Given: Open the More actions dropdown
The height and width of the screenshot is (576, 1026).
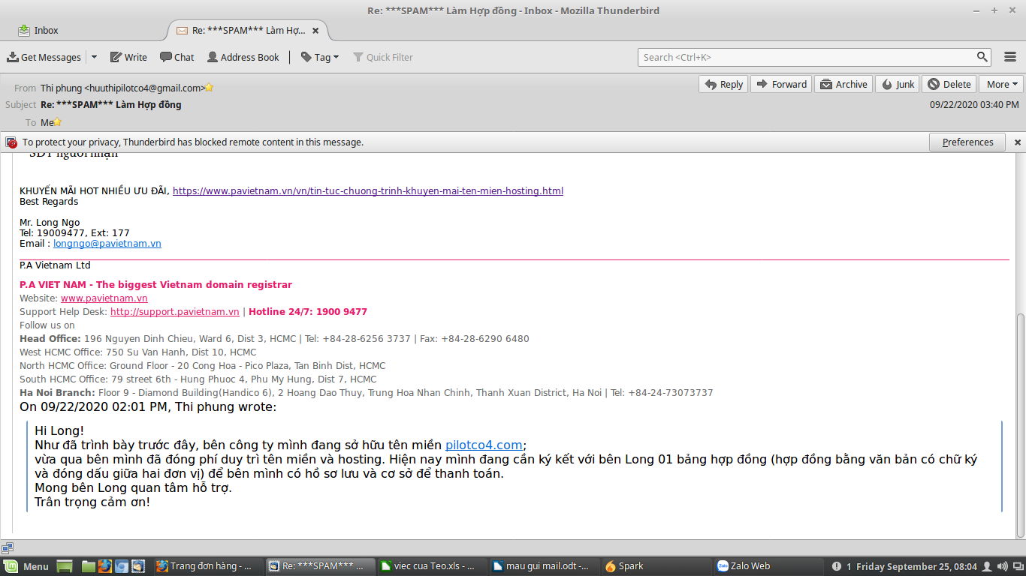Looking at the screenshot, I should point(1001,84).
